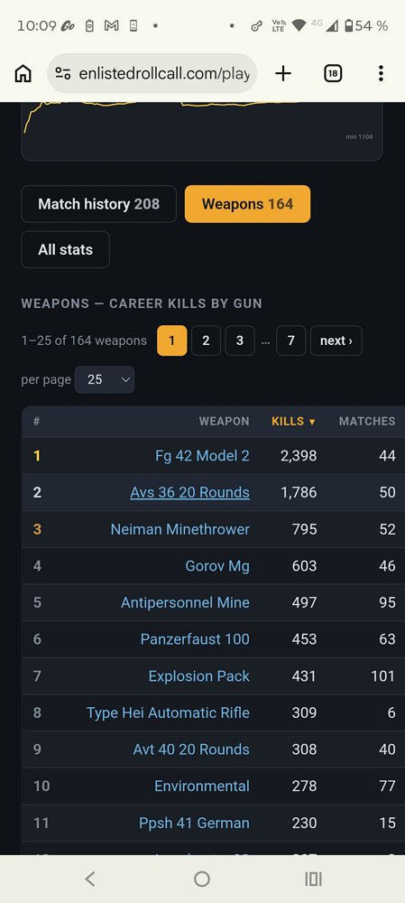Tap the Android back navigation icon
The image size is (405, 903).
click(89, 879)
